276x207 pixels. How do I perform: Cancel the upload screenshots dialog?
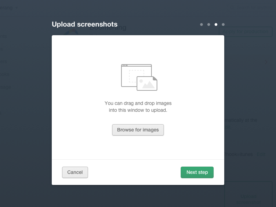(75, 172)
